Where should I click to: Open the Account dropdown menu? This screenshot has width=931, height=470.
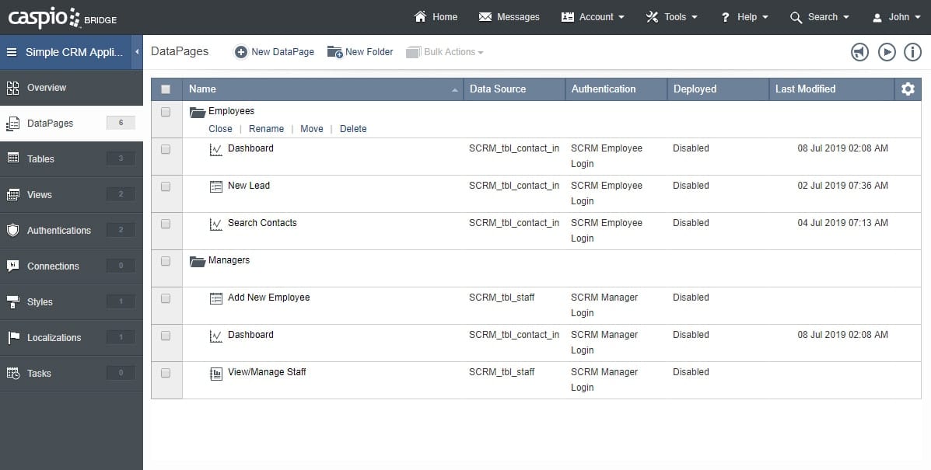pyautogui.click(x=593, y=17)
